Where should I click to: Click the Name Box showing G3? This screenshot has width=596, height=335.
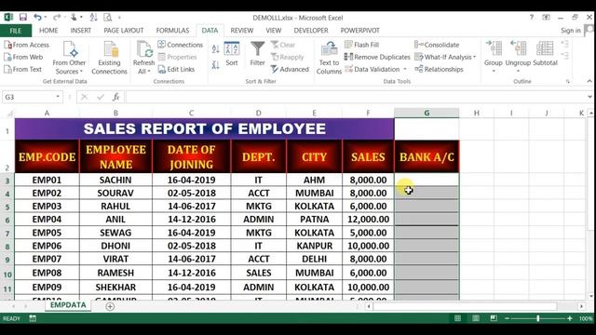tap(29, 97)
